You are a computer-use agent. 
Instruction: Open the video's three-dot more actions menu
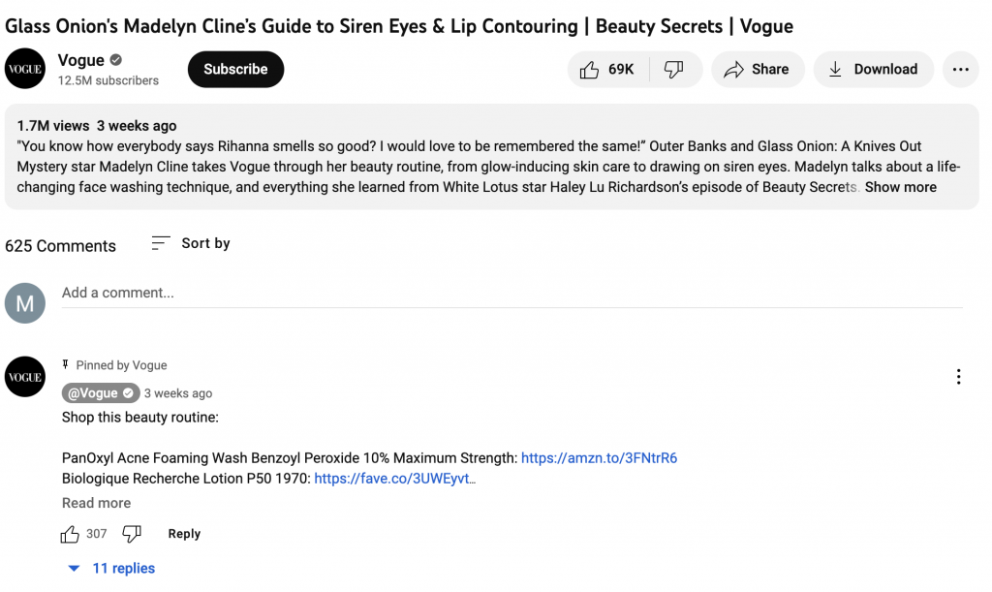pos(960,69)
